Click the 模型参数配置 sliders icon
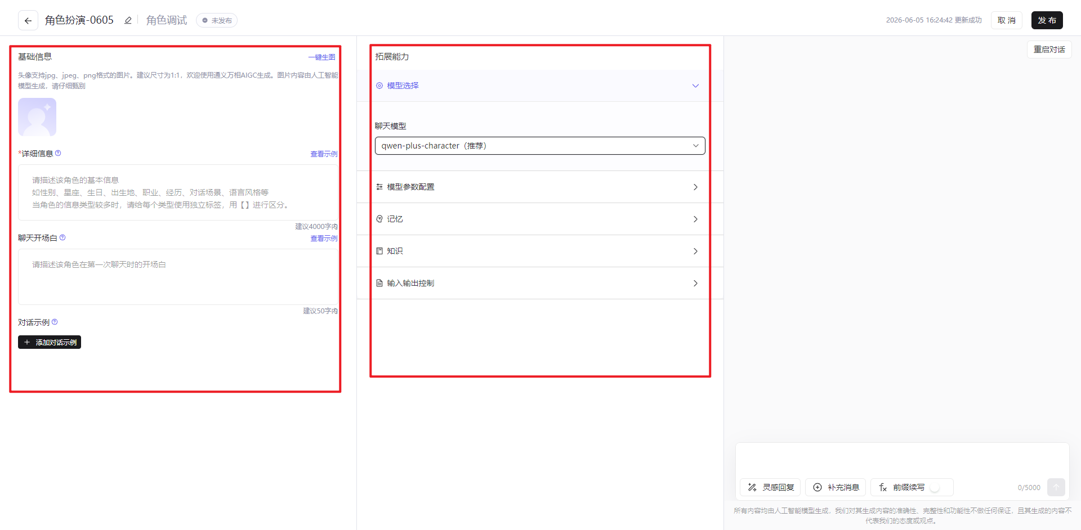The image size is (1081, 530). click(379, 187)
